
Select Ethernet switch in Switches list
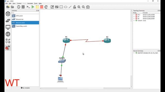(x=25, y=23)
